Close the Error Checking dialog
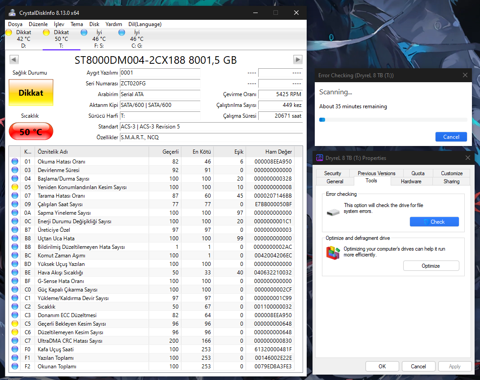Viewport: 480px width, 380px height. coord(465,75)
